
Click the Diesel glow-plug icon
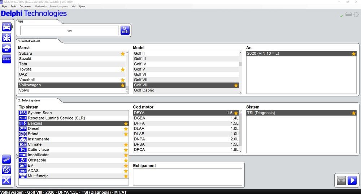click(x=23, y=128)
